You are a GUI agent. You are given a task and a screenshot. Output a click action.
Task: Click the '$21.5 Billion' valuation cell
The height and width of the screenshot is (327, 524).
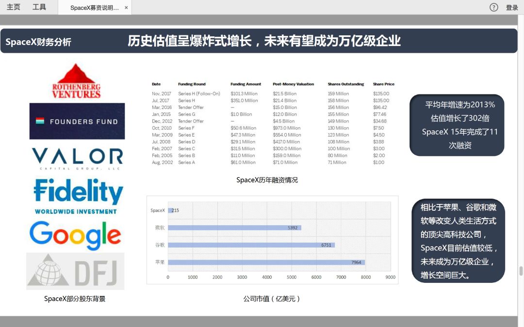(285, 94)
